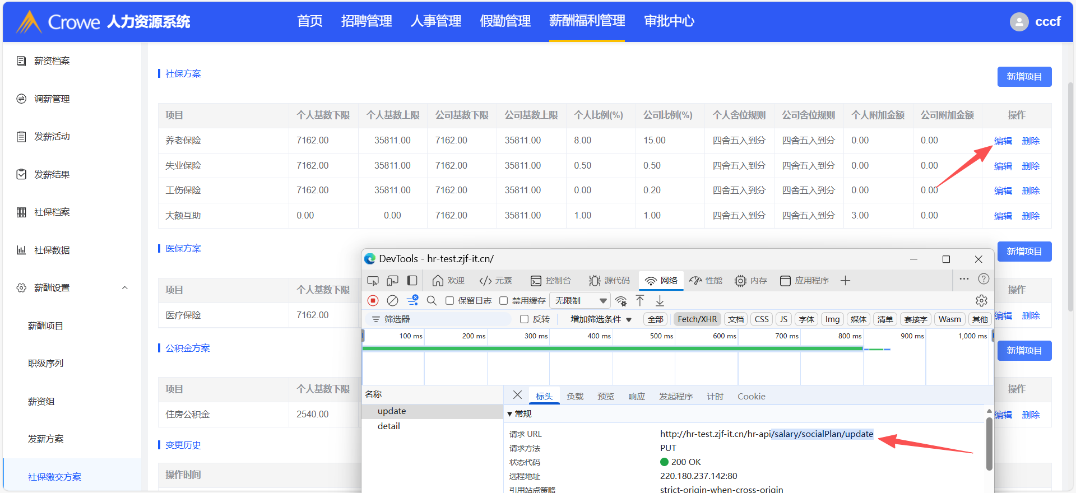Click 新增项目 button for 社保方案
The image size is (1076, 493).
point(1024,77)
